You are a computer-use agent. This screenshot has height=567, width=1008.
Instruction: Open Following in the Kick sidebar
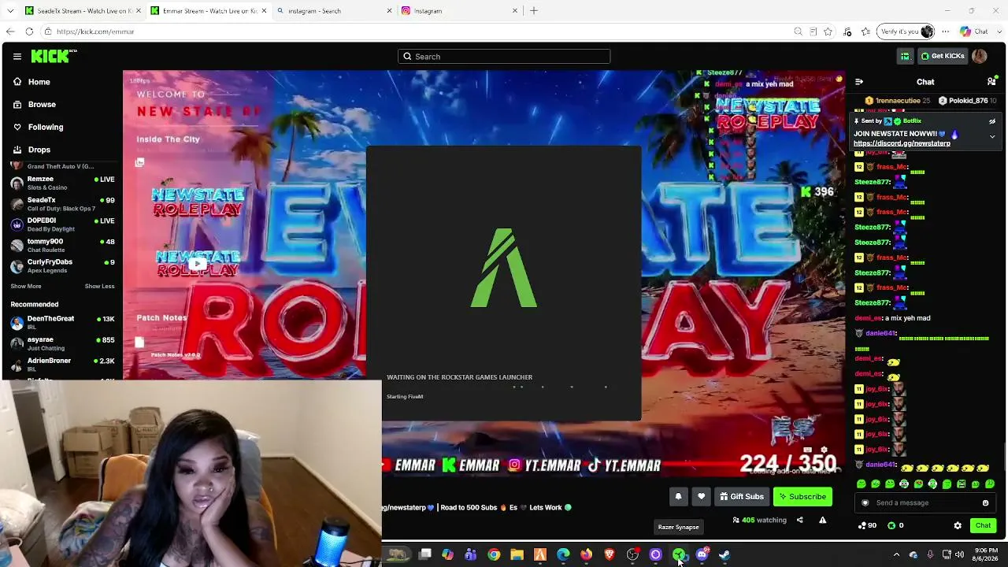(x=61, y=127)
